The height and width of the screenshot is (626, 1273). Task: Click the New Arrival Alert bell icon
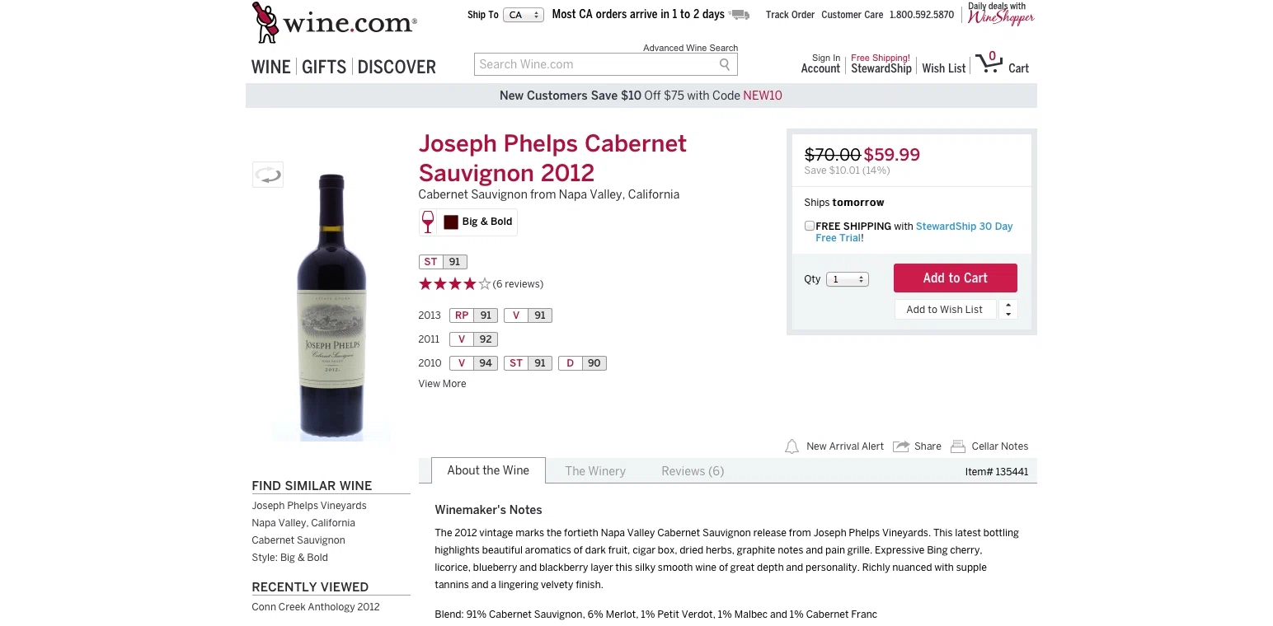792,446
